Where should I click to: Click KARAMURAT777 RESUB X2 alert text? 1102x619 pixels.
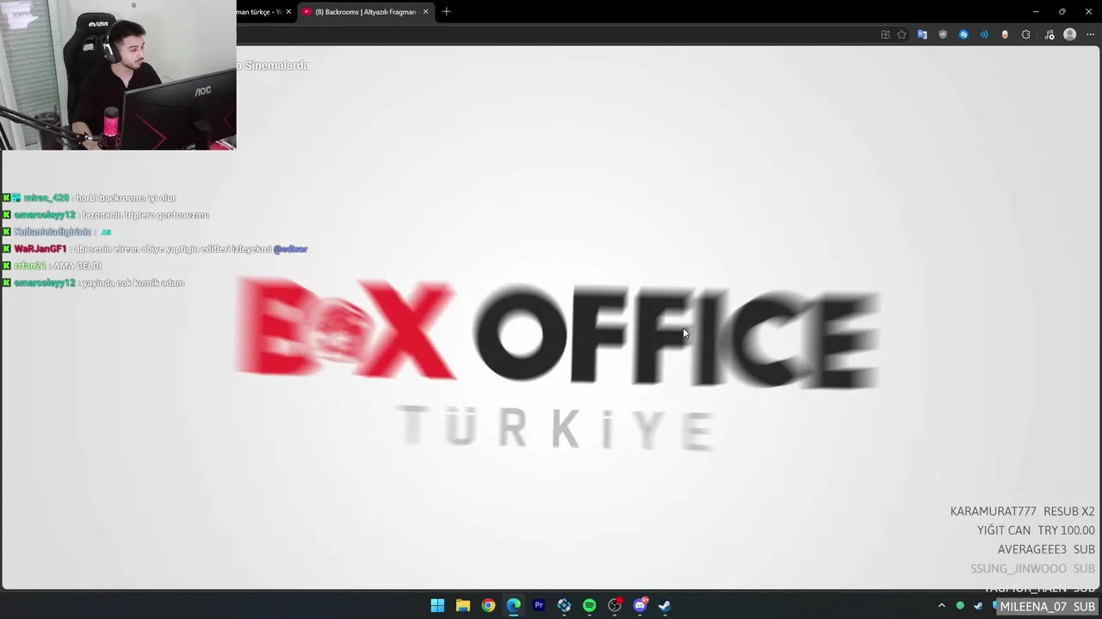point(1022,512)
